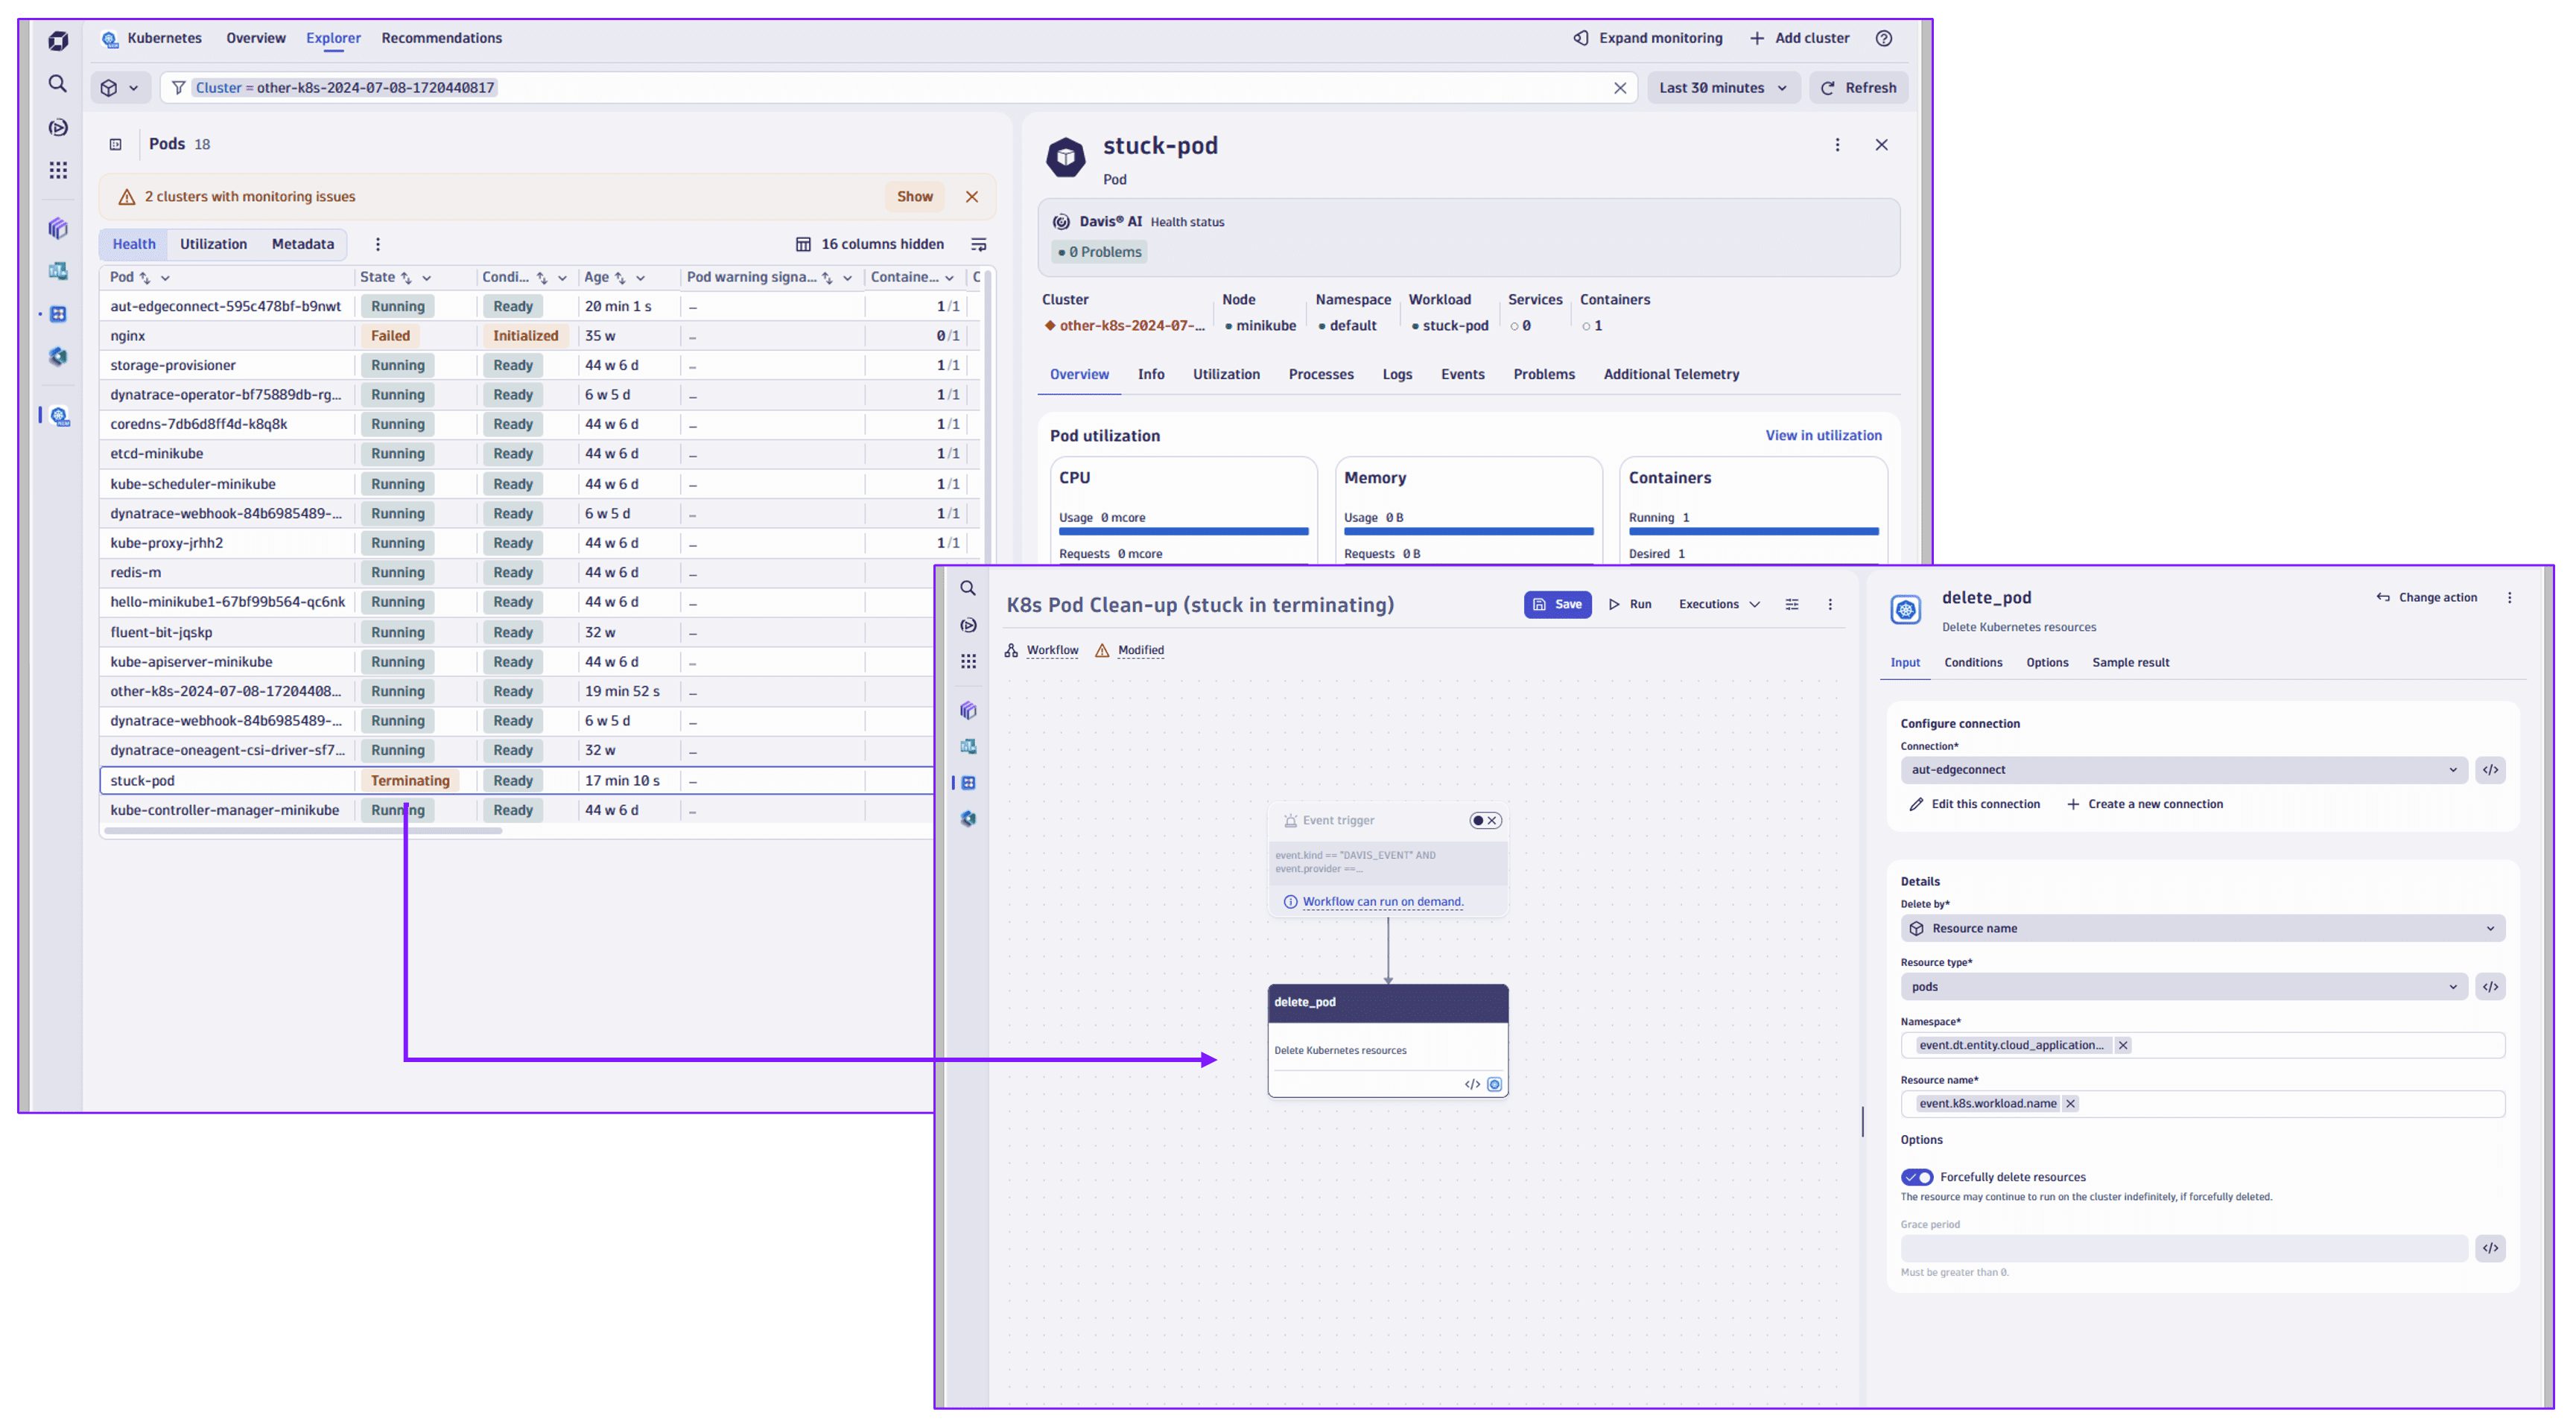Image resolution: width=2576 pixels, height=1427 pixels.
Task: Click the help question mark icon
Action: click(x=1884, y=38)
